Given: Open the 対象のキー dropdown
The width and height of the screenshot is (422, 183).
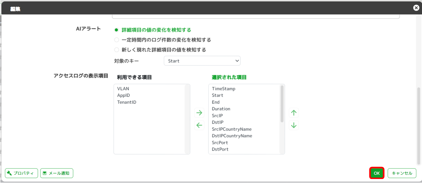Looking at the screenshot, I should click(202, 61).
